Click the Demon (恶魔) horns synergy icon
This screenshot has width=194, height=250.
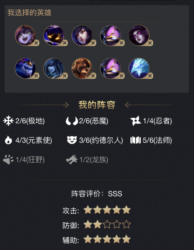(72, 121)
